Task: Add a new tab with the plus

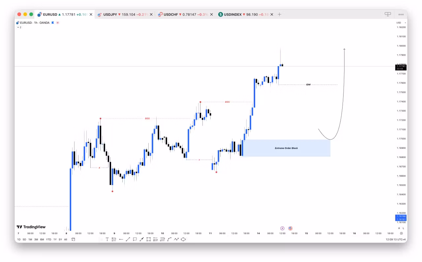Action: click(x=279, y=14)
